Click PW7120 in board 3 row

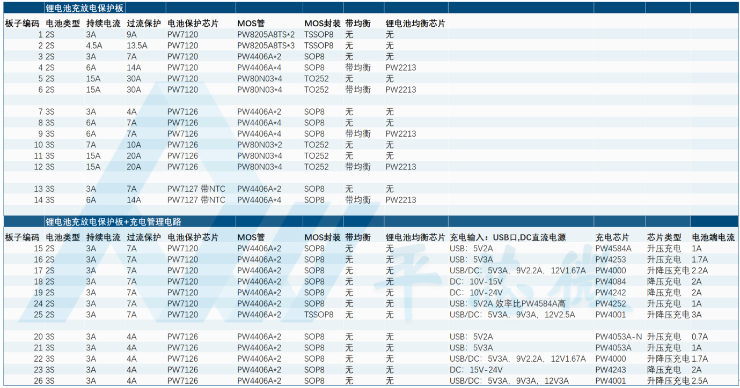pos(182,57)
